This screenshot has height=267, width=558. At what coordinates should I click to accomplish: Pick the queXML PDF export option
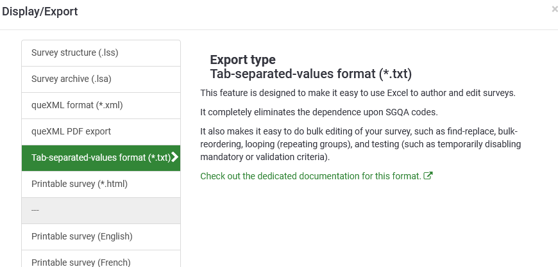[x=101, y=131]
